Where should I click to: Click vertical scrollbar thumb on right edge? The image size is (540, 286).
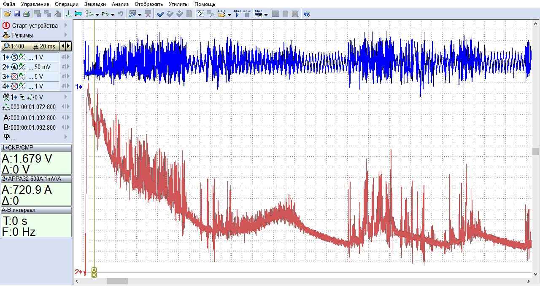[536, 152]
